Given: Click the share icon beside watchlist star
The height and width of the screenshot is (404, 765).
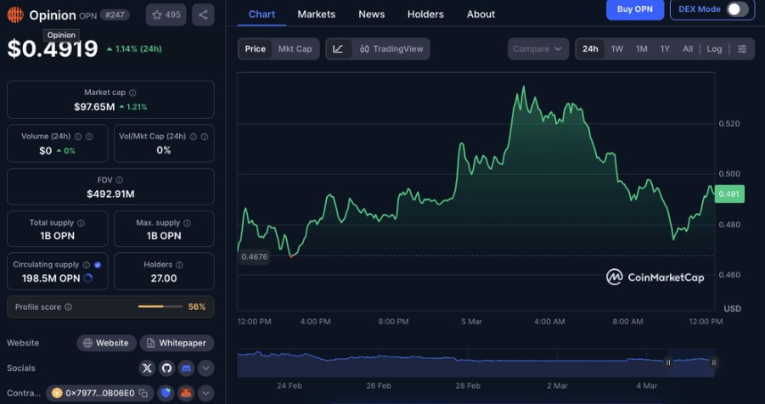Looking at the screenshot, I should pyautogui.click(x=203, y=14).
